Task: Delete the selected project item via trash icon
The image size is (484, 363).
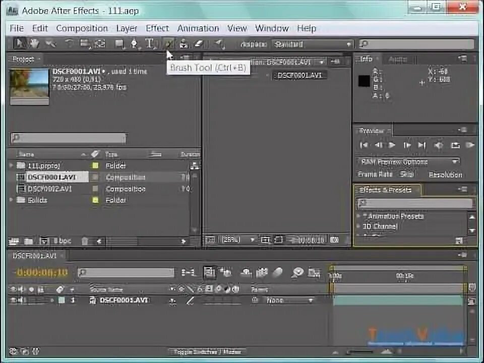Action: pyautogui.click(x=85, y=241)
